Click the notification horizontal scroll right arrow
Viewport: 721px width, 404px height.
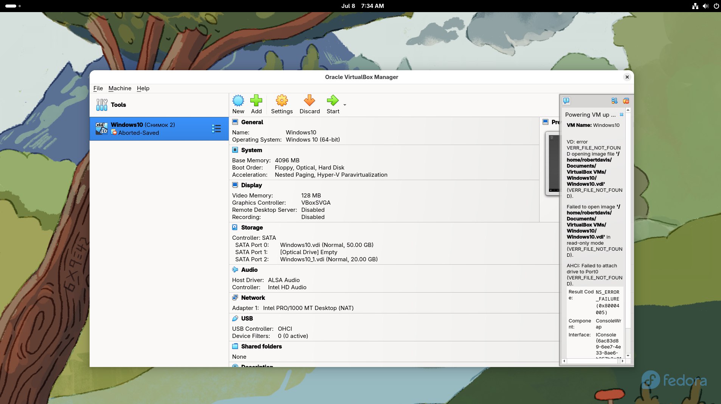click(x=622, y=361)
